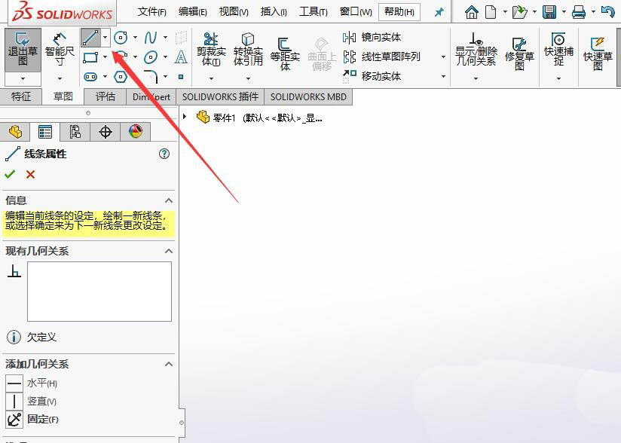Open the 视图(V) menu
621x443 pixels.
tap(234, 12)
